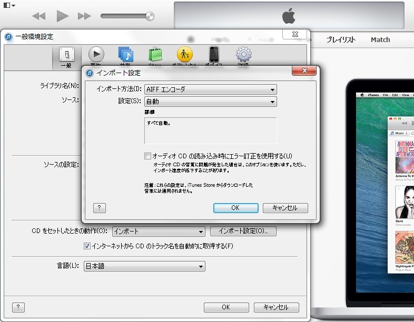Open the playback preferences tab icon
This screenshot has width=414, height=322.
96,54
